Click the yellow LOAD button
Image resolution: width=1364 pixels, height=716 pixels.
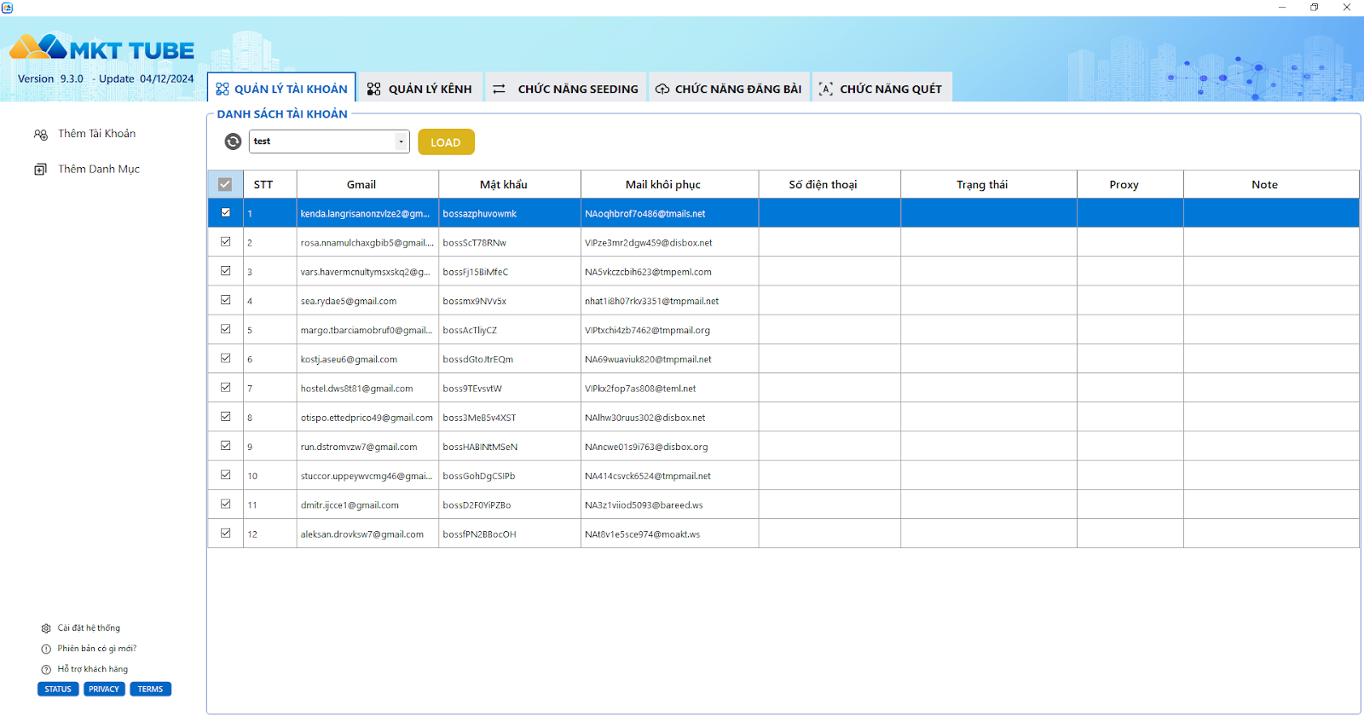click(446, 142)
